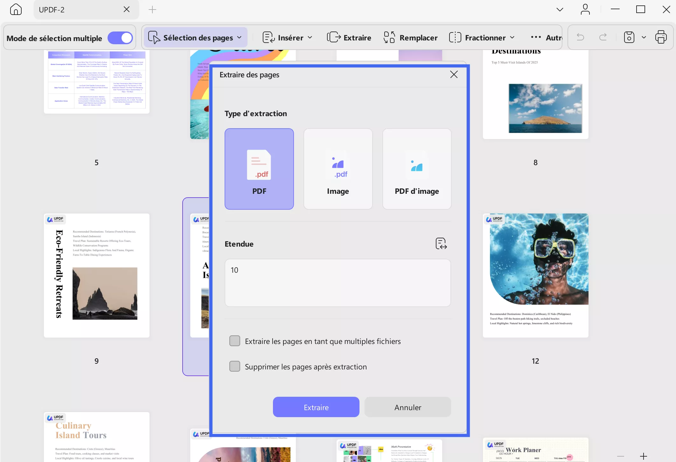Click the Redo arrow icon
This screenshot has width=676, height=462.
[x=603, y=38]
